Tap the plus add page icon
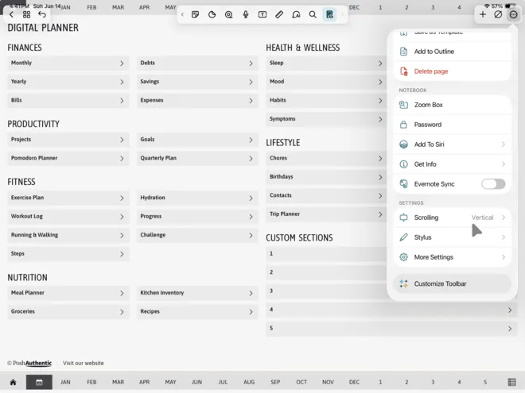This screenshot has width=525, height=393. coord(483,14)
